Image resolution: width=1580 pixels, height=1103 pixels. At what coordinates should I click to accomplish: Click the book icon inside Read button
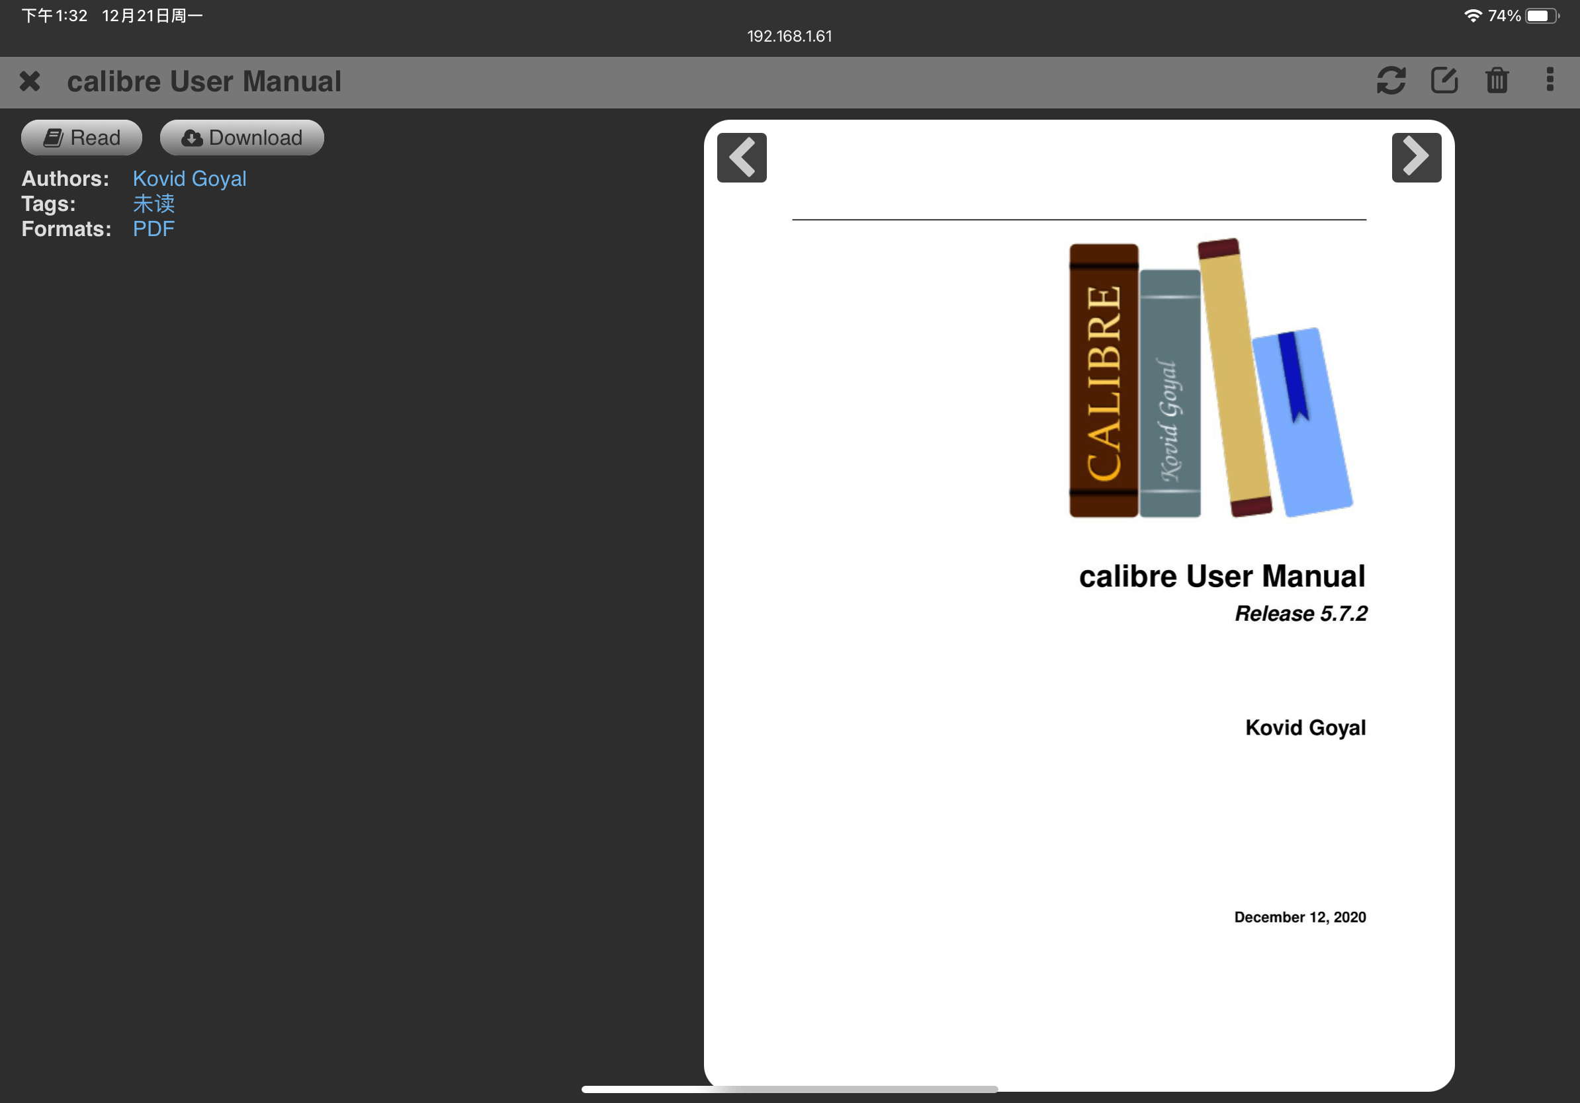click(x=53, y=138)
